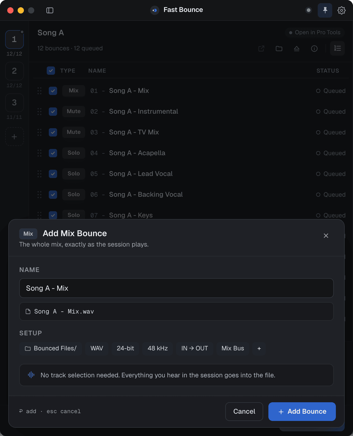This screenshot has width=353, height=436.
Task: Click the waveform icon in the info note
Action: 31,375
